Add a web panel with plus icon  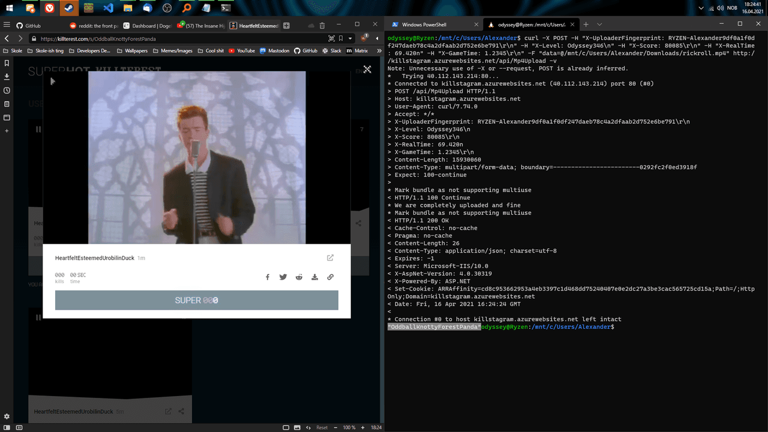point(7,131)
